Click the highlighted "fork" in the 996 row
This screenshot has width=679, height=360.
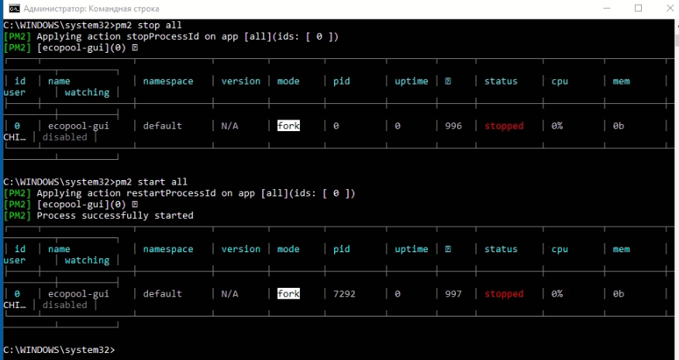pos(288,126)
